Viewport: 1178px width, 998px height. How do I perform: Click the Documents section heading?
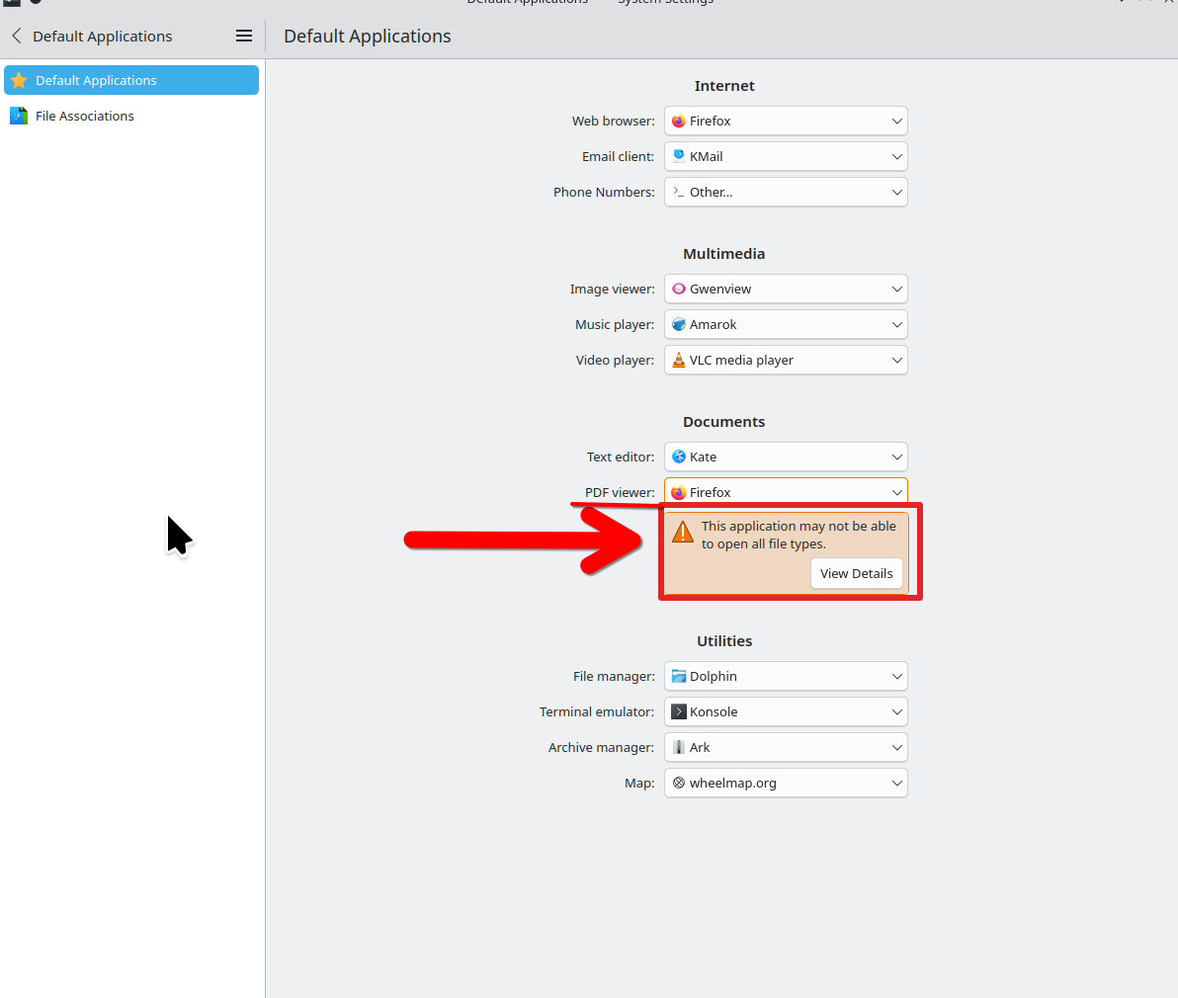[724, 422]
